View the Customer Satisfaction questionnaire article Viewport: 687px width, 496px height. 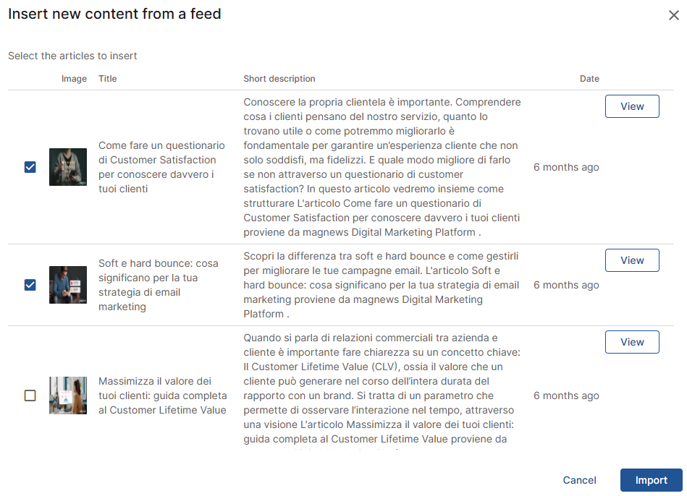pos(632,106)
